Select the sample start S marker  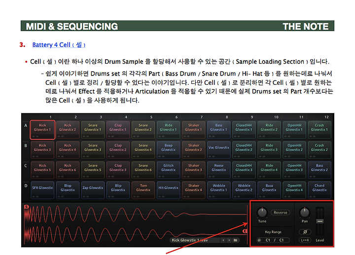click(27, 207)
